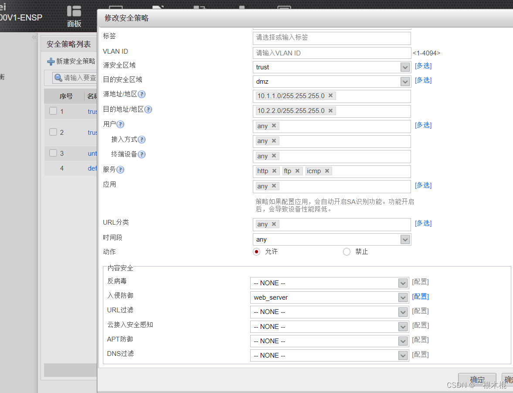Image resolution: width=513 pixels, height=393 pixels.
Task: Click in the 标签 input field
Action: pos(332,38)
